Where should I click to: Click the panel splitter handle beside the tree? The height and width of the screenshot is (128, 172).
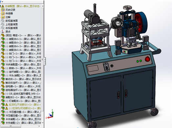point(45,61)
